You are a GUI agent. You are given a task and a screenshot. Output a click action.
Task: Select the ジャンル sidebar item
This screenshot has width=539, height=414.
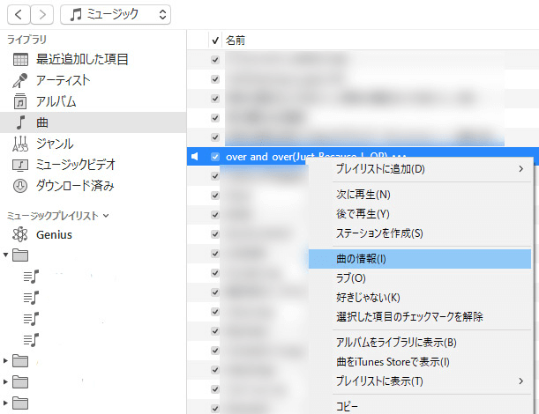point(54,144)
